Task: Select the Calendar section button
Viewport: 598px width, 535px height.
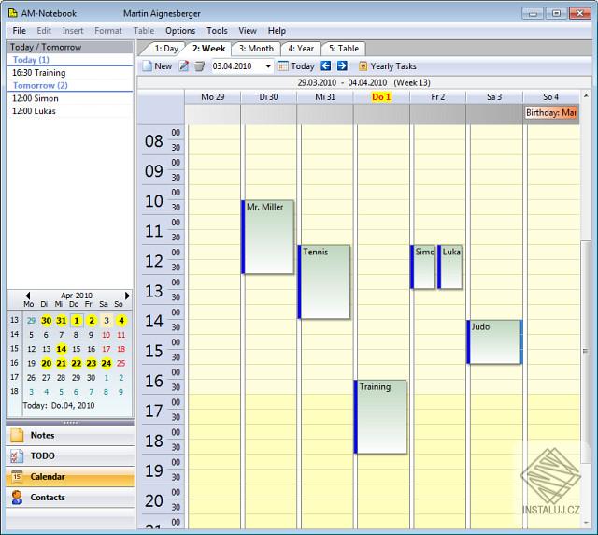Action: click(x=70, y=476)
